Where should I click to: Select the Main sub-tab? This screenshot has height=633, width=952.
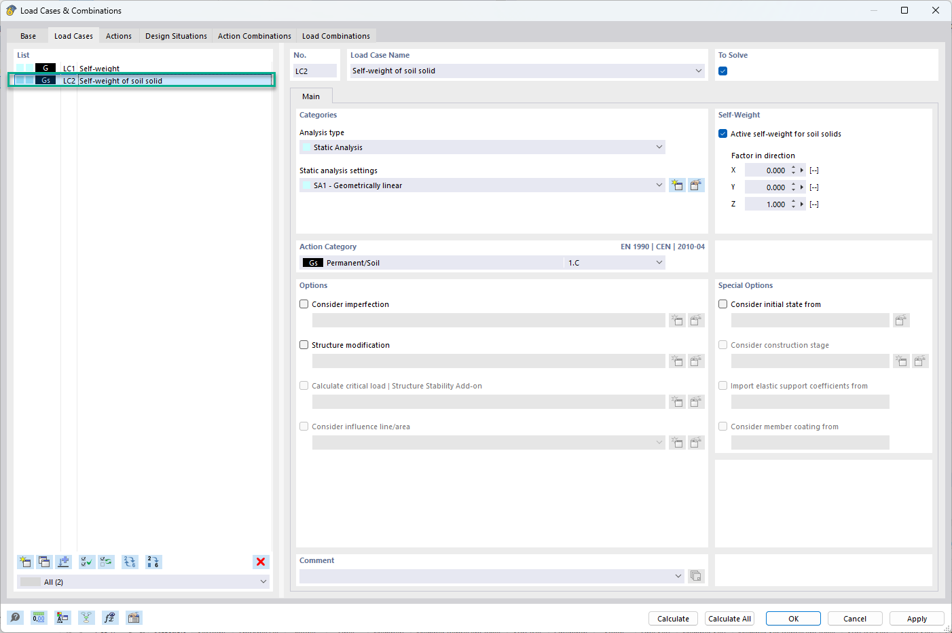(x=311, y=96)
